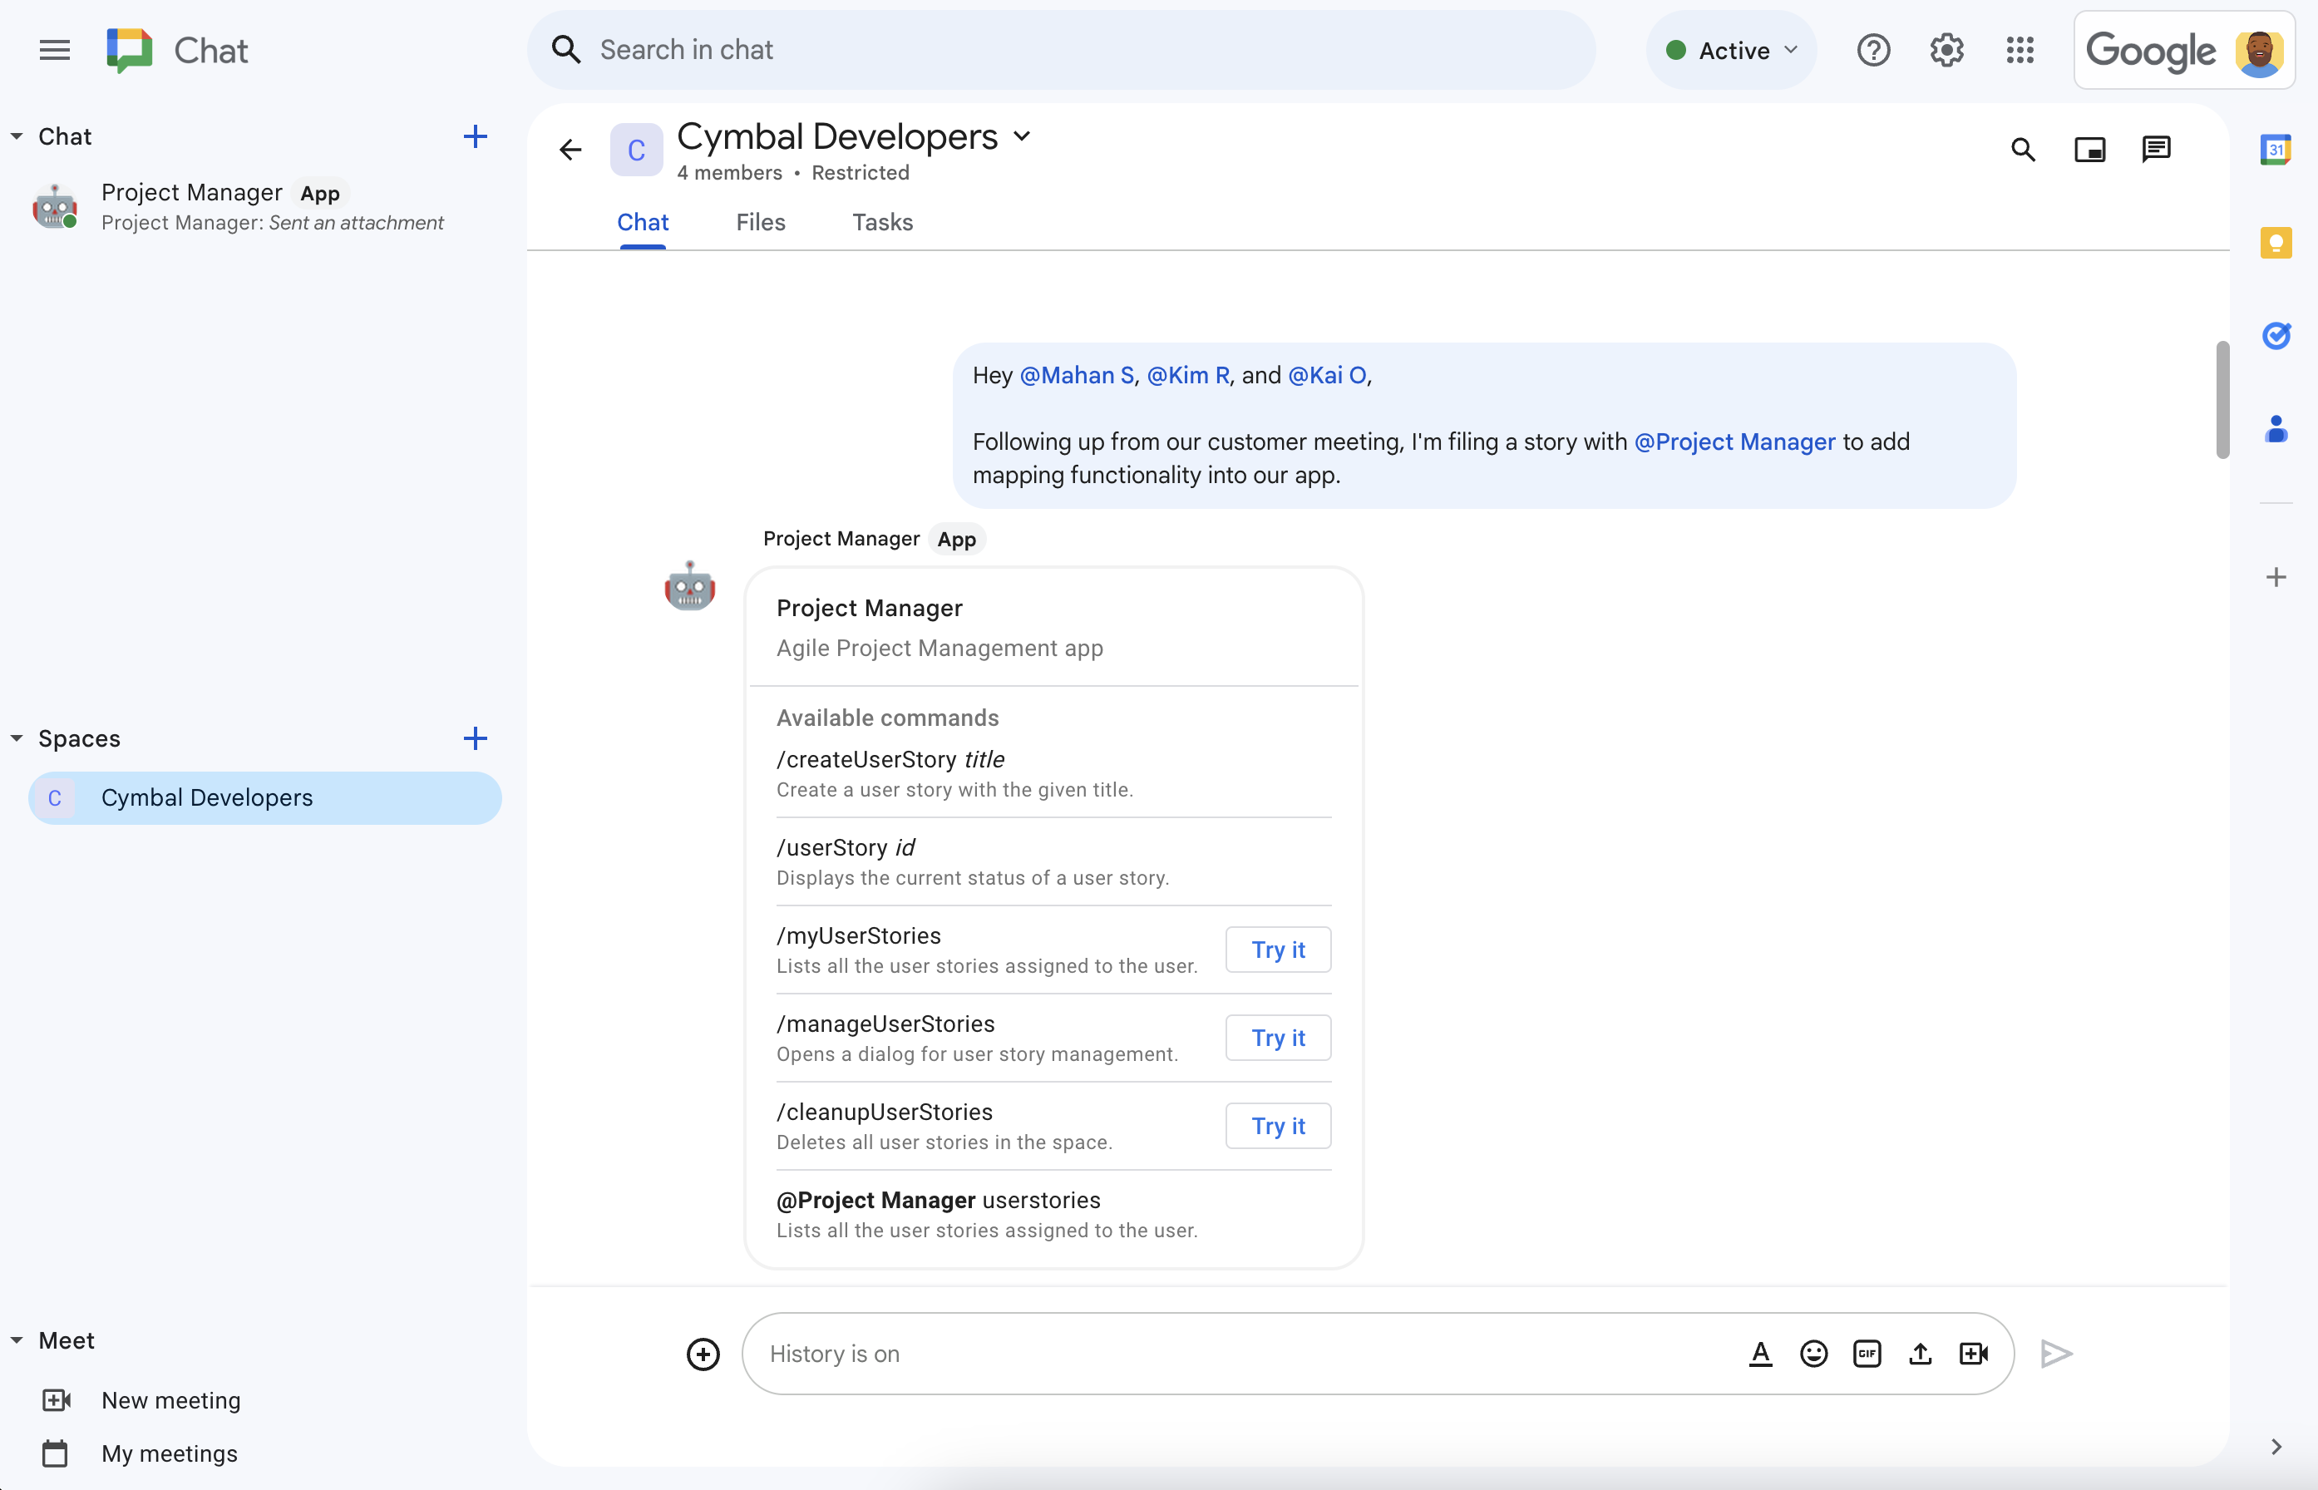Click the settings gear icon
The width and height of the screenshot is (2318, 1490).
tap(1948, 49)
